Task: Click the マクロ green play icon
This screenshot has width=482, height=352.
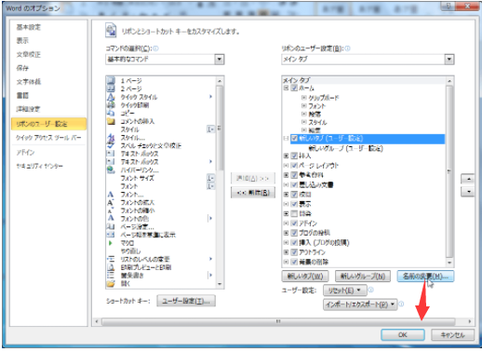Action: pyautogui.click(x=111, y=243)
